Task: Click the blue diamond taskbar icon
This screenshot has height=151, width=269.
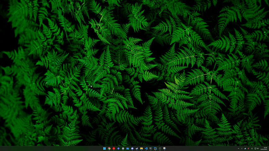Action: pyautogui.click(x=118, y=148)
